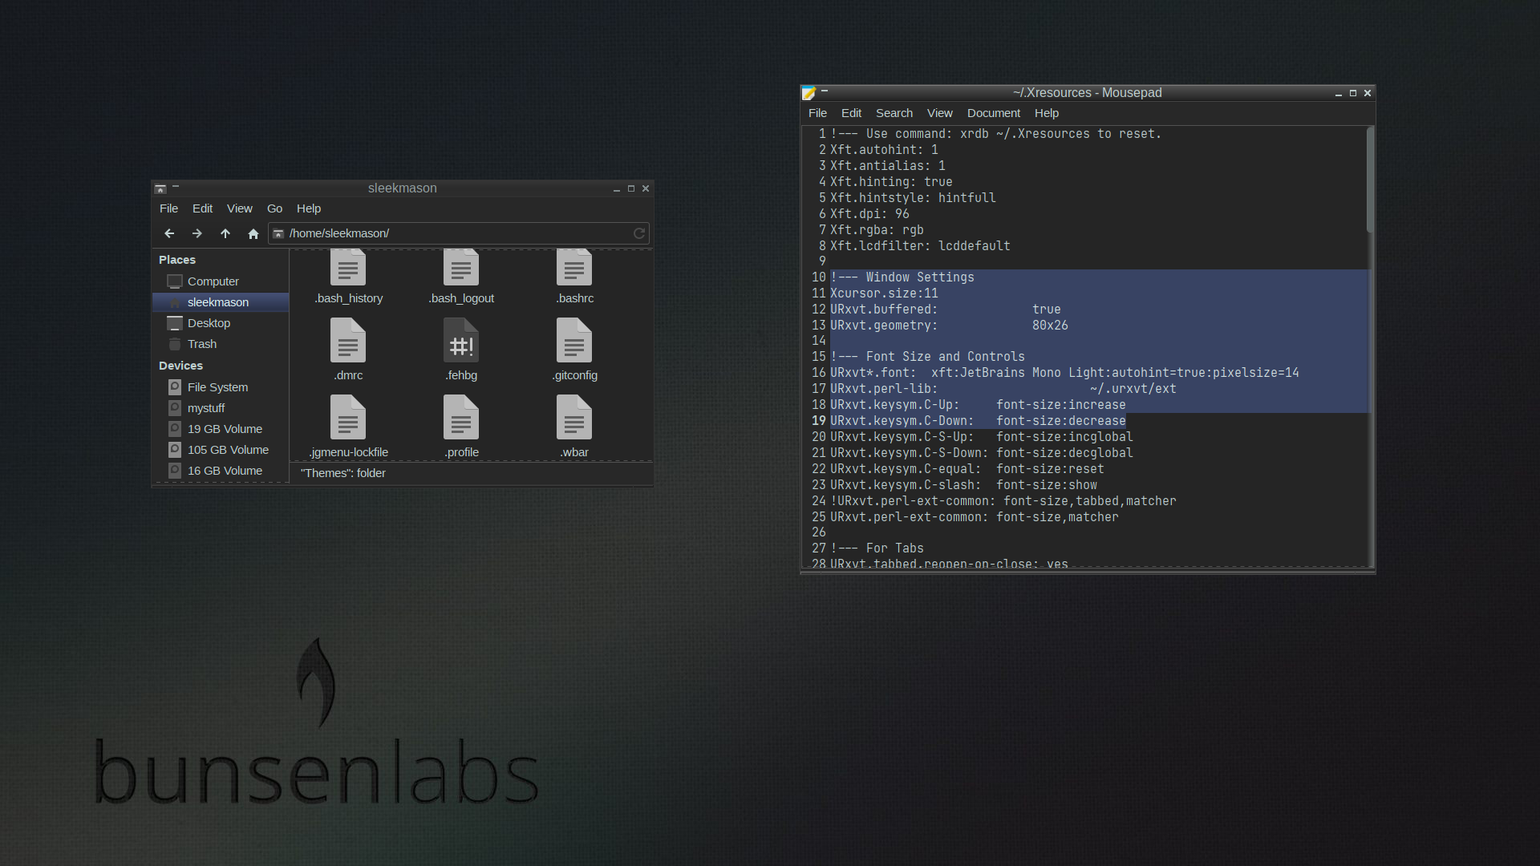Click the URxvt.perl-lib ~/.urxvt/ext line
This screenshot has height=866, width=1540.
pyautogui.click(x=1003, y=389)
